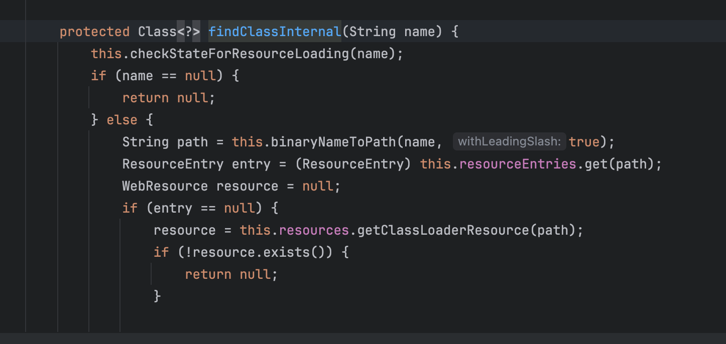The width and height of the screenshot is (726, 344).
Task: Click the first return null statement
Action: point(169,98)
